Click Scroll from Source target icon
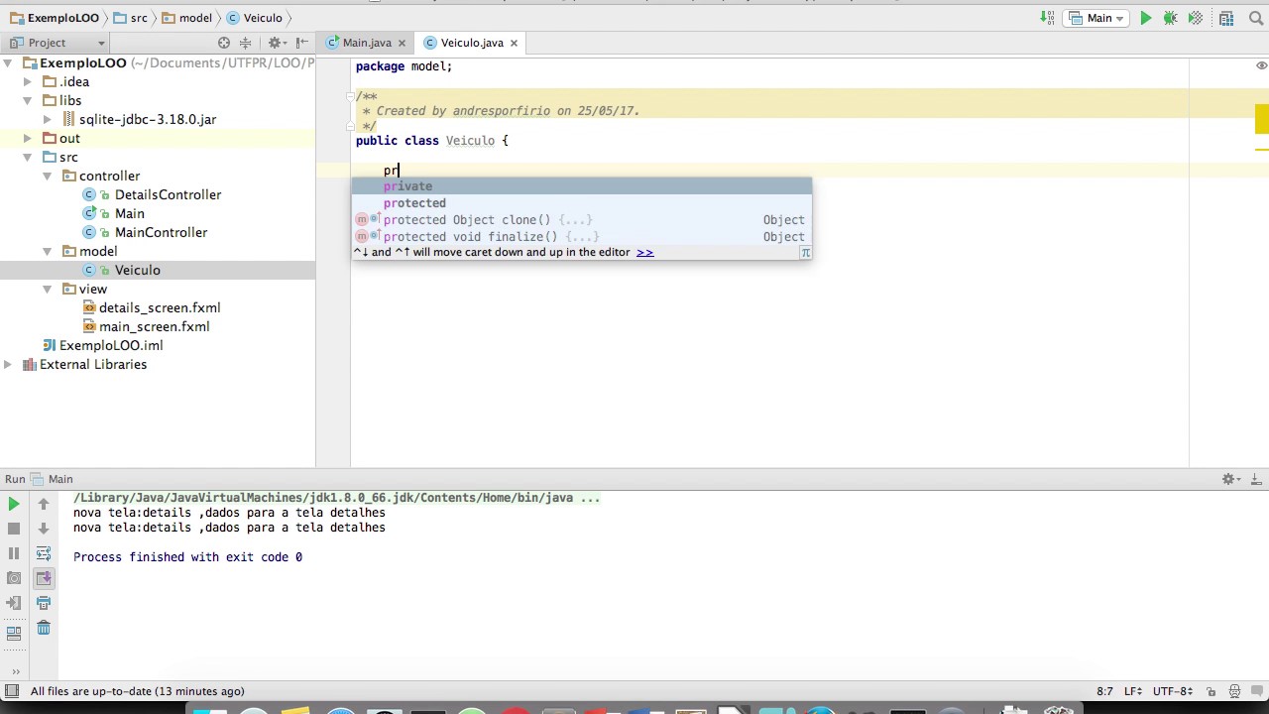This screenshot has height=714, width=1269. click(x=224, y=43)
